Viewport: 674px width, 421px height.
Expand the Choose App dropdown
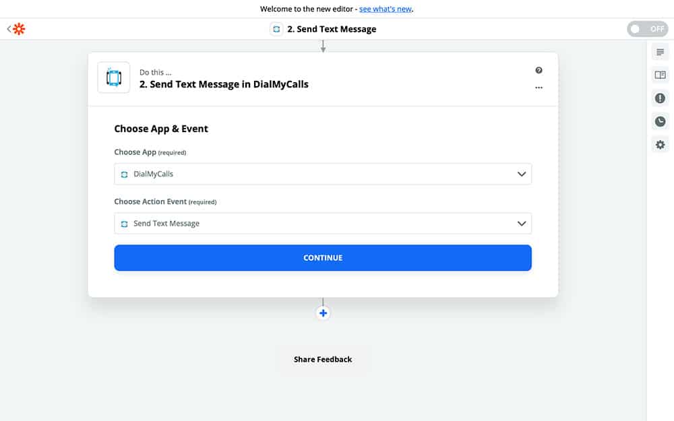point(323,174)
